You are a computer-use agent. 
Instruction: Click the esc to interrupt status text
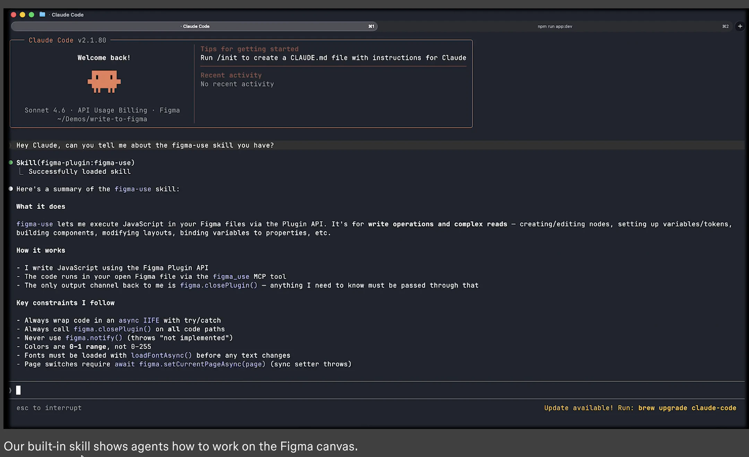[x=49, y=408]
